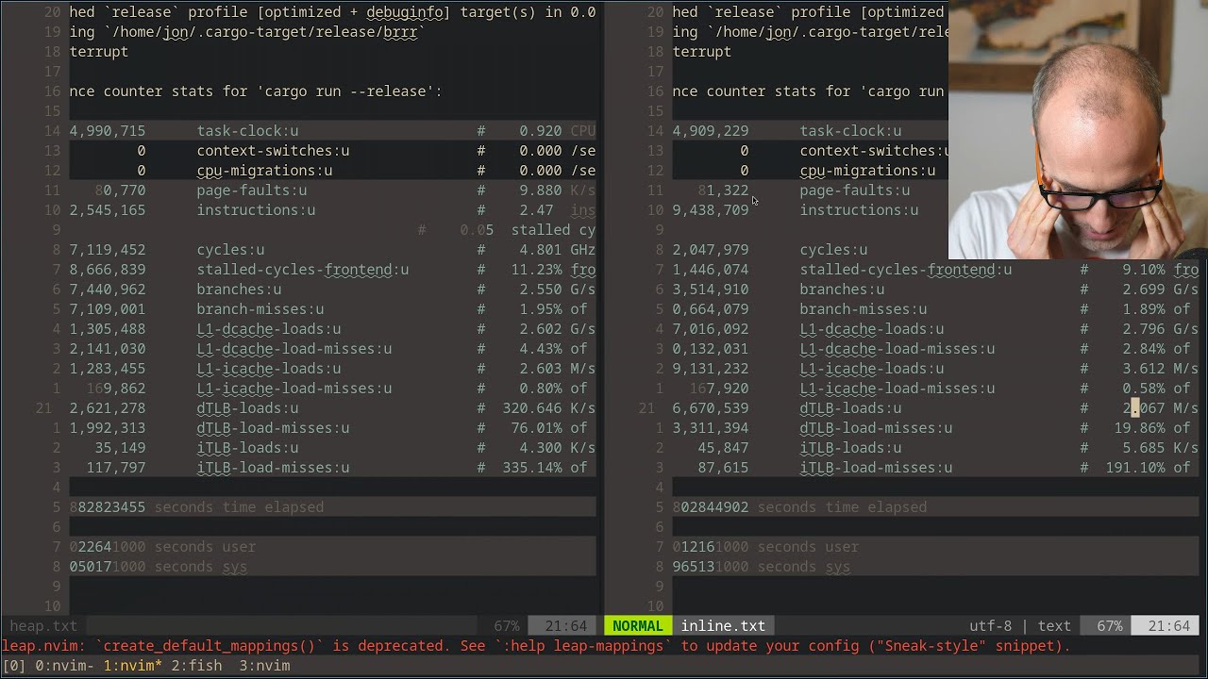This screenshot has height=679, width=1208.
Task: Click the 21:64 position indicator on left statusline
Action: (563, 625)
